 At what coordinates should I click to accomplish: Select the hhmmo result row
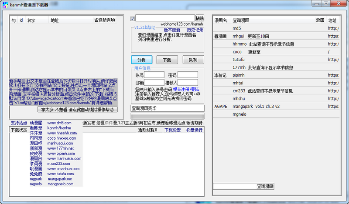(276, 44)
